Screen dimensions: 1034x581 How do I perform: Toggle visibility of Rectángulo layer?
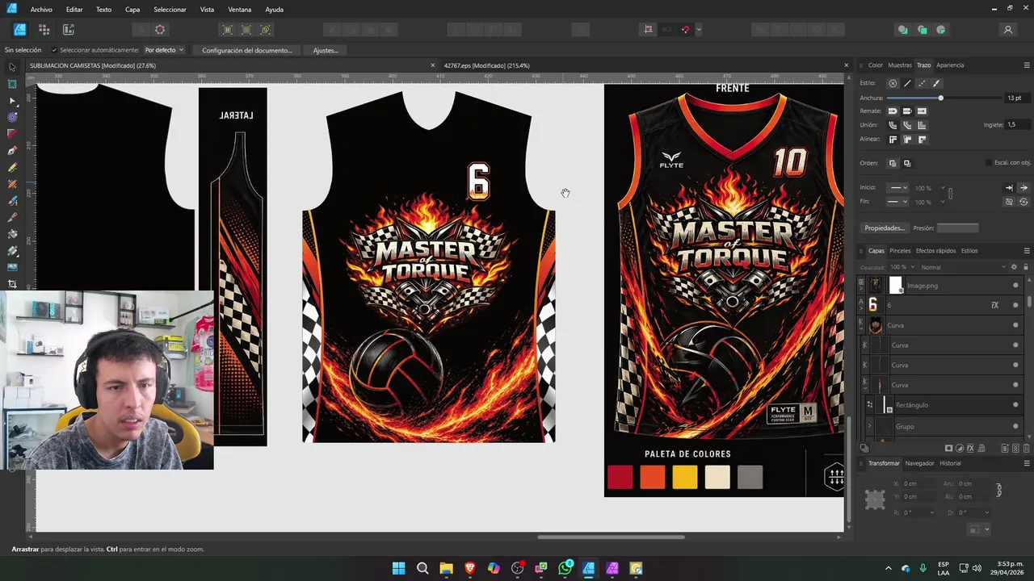click(1015, 405)
